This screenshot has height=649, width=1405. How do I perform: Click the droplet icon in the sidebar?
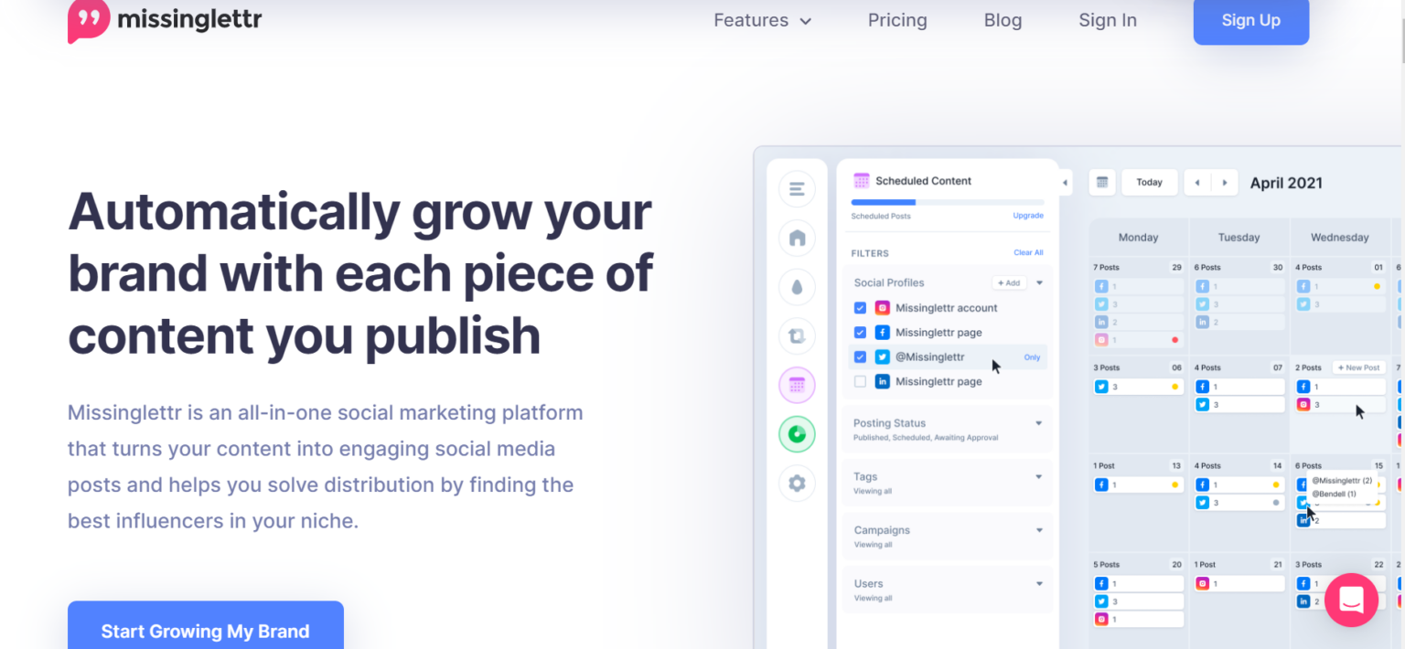[796, 286]
